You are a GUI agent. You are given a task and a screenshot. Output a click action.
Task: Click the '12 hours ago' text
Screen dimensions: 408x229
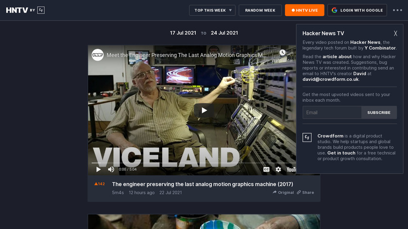(x=141, y=193)
